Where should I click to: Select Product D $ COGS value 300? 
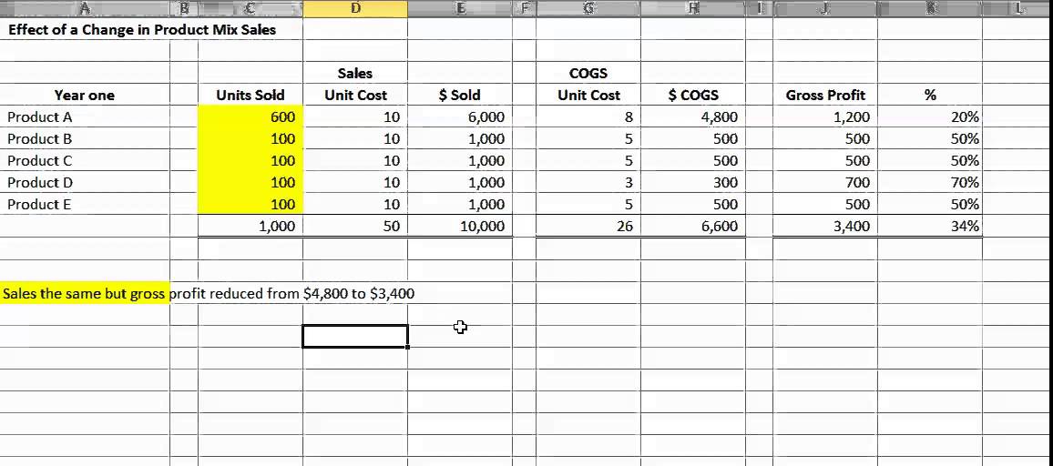[x=693, y=182]
